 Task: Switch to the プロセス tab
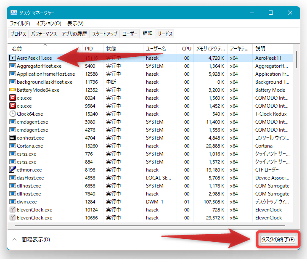pos(18,34)
